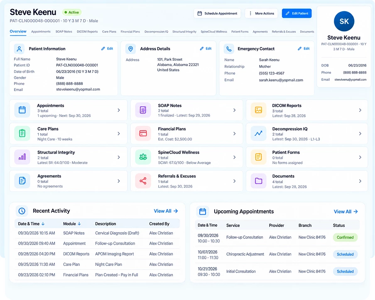375x300 pixels.
Task: Open the Referrals & Excuses card chevron
Action: point(235,181)
